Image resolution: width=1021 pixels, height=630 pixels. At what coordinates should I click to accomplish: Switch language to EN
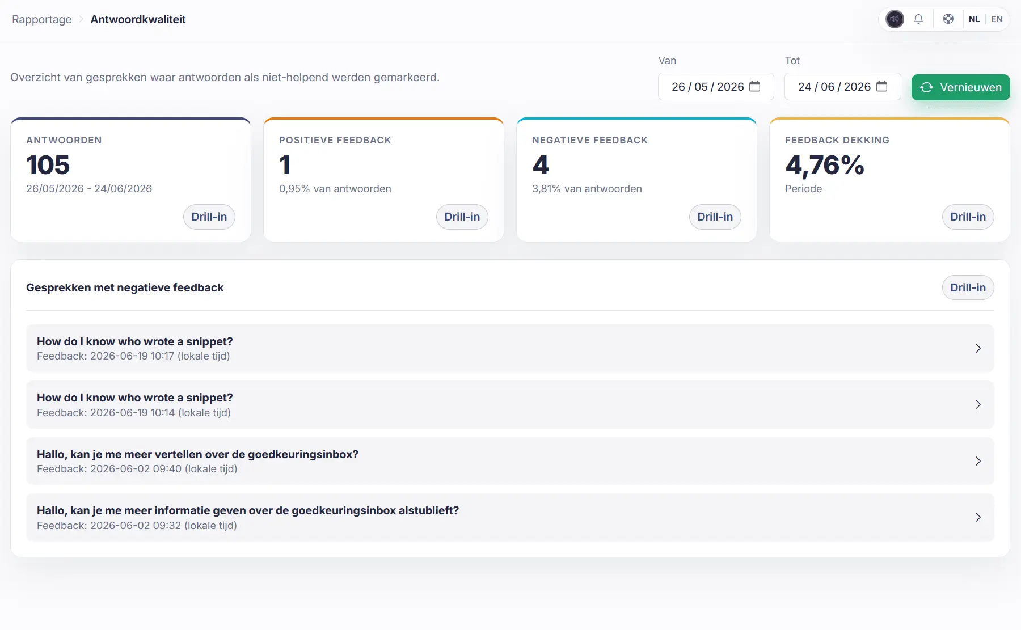click(997, 19)
